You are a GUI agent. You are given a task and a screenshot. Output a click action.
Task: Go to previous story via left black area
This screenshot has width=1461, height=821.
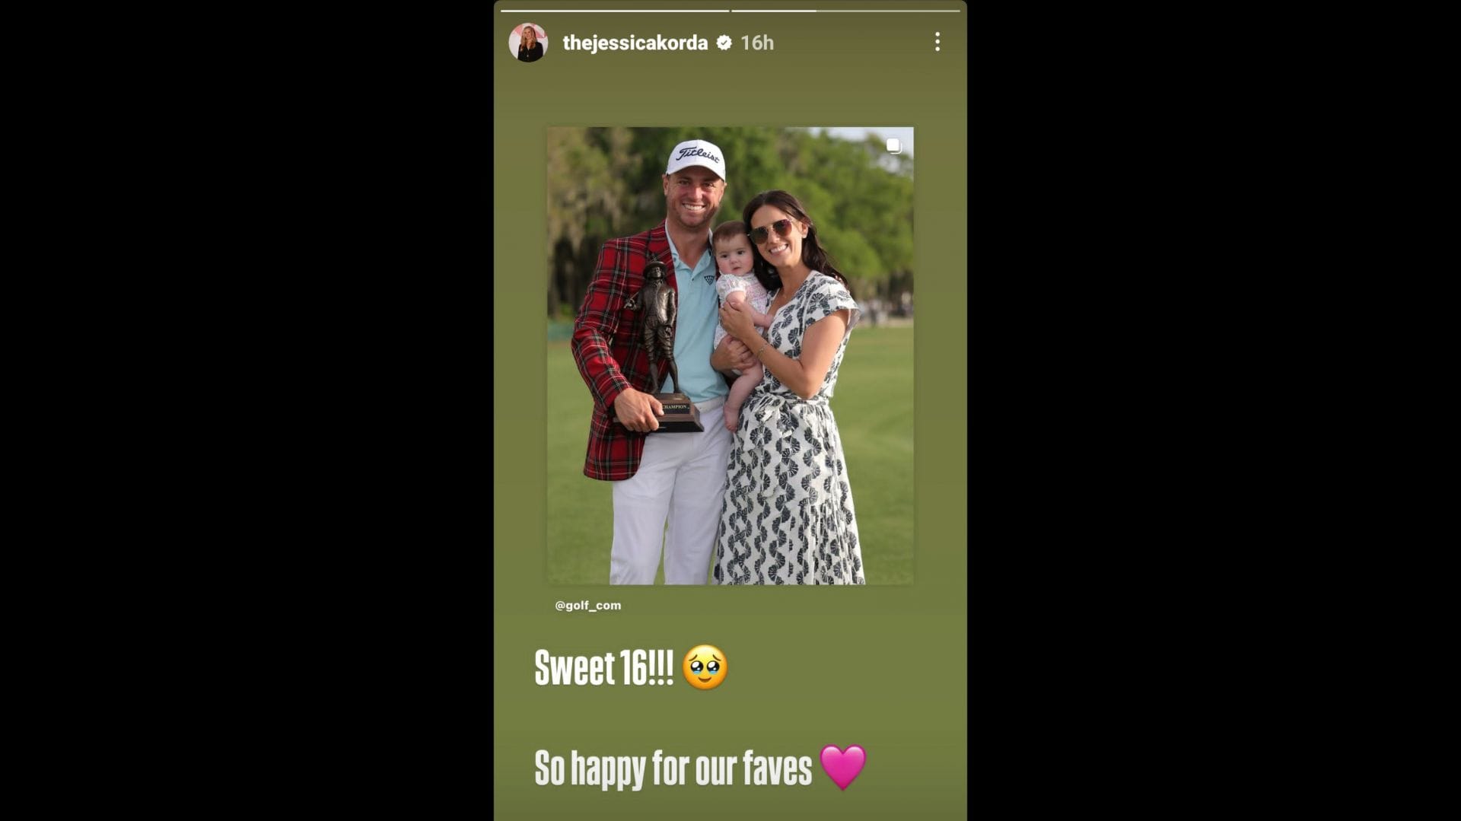[247, 411]
